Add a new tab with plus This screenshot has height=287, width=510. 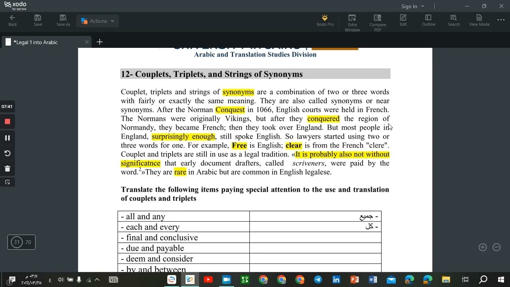point(100,42)
